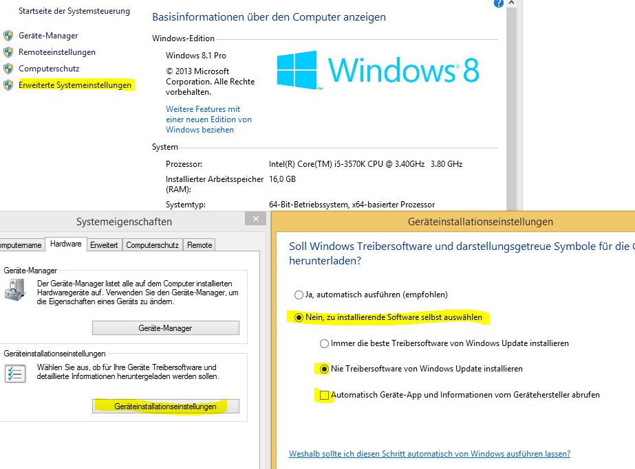635x469 pixels.
Task: Click the shield icon beside Computerschutz
Action: [x=8, y=69]
